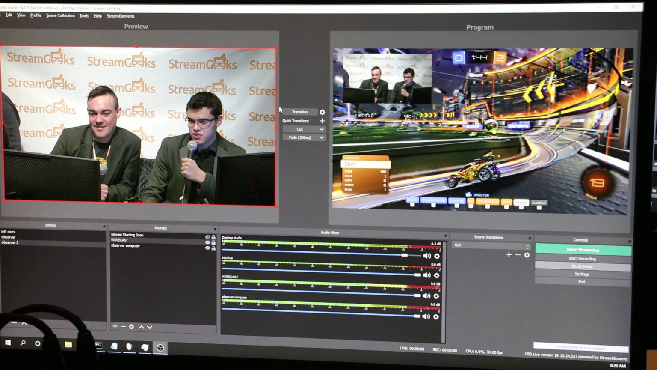Open the Profile menu

[36, 15]
